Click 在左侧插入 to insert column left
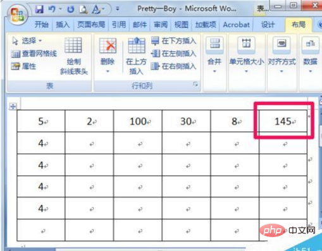Image resolution: width=322 pixels, height=251 pixels. coord(174,54)
